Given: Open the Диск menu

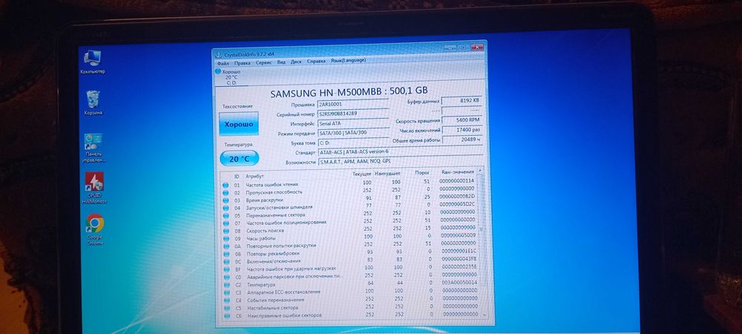Looking at the screenshot, I should [x=296, y=62].
